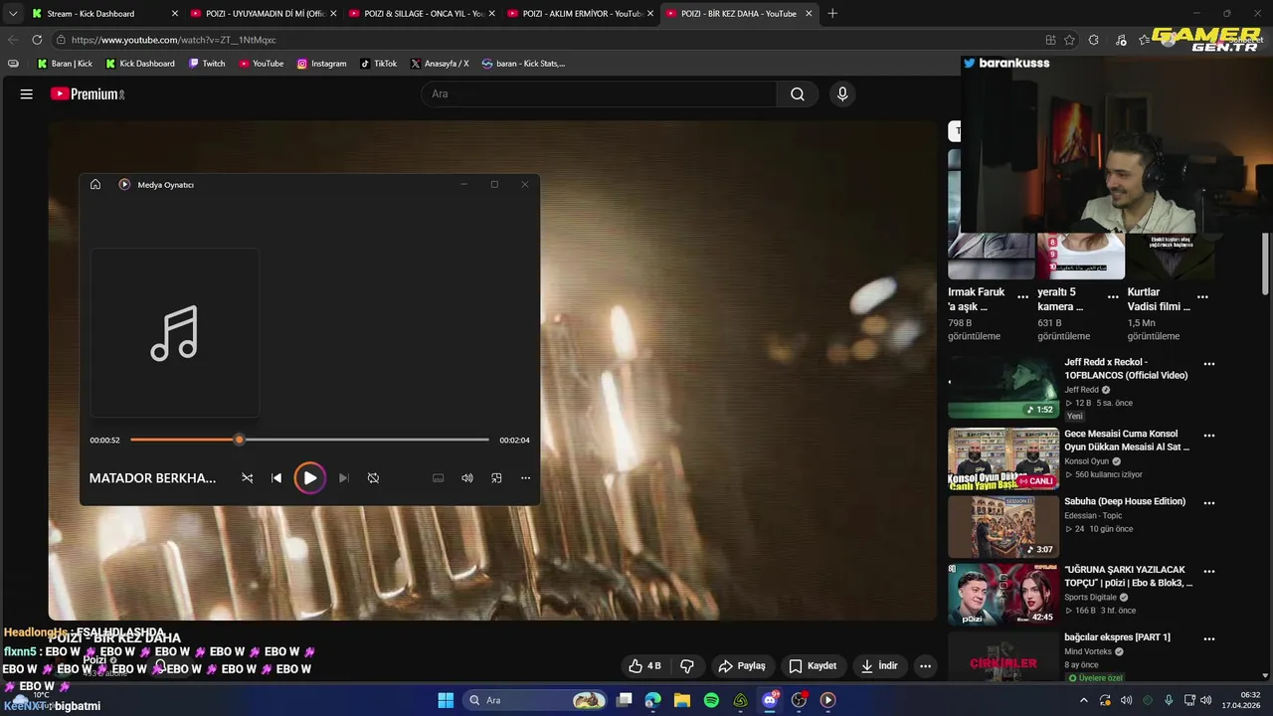This screenshot has height=716, width=1273.
Task: Dislike the YouTube video
Action: point(686,666)
